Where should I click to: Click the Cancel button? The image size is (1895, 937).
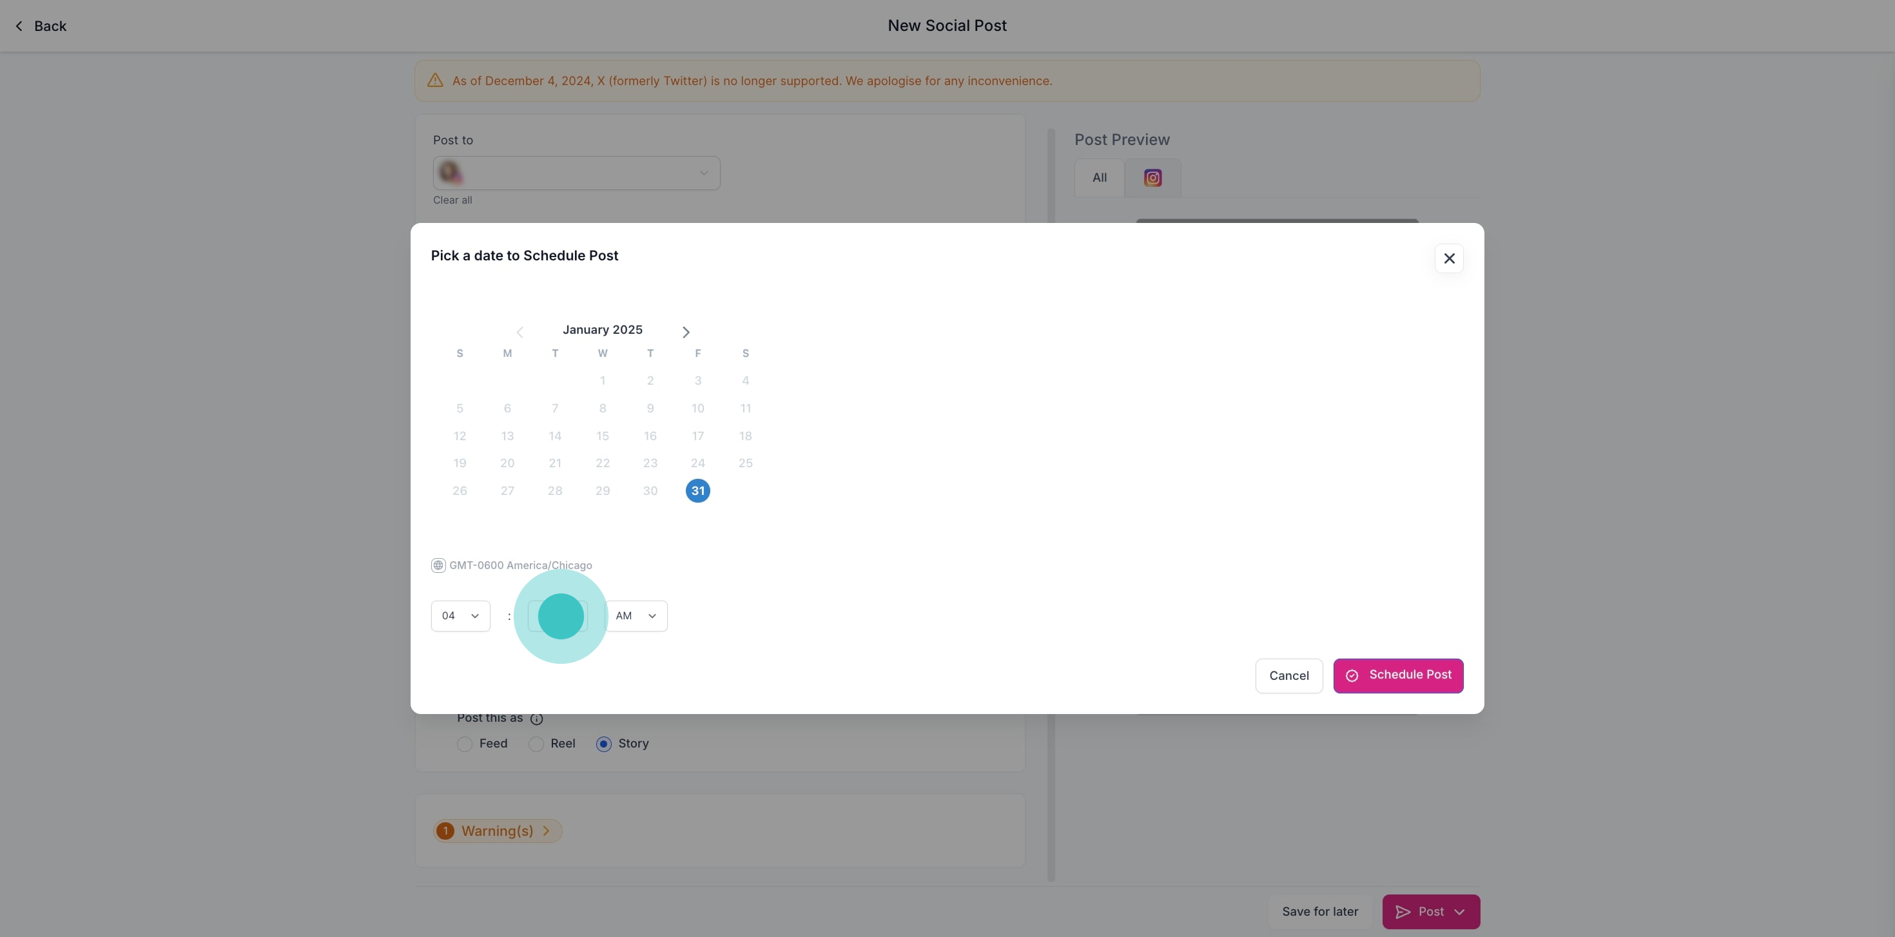tap(1288, 675)
